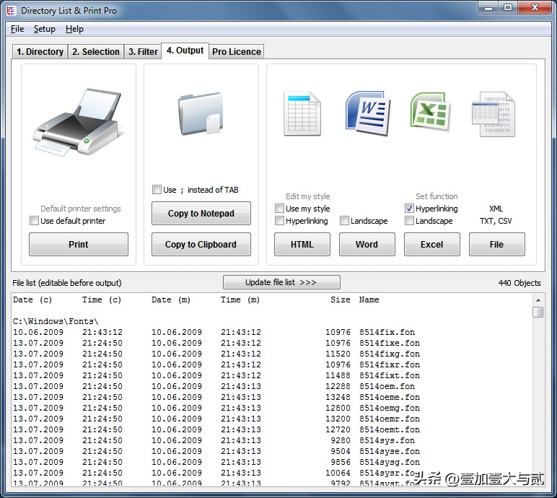This screenshot has height=498, width=557.
Task: Click the file list scroll up arrow
Action: tap(538, 300)
